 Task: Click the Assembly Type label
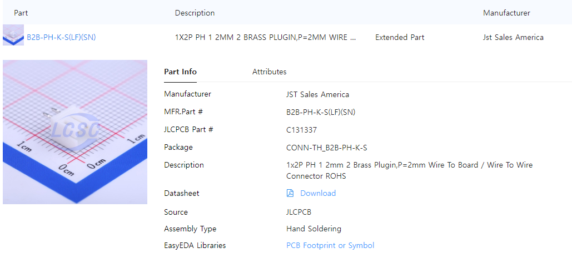tap(190, 229)
